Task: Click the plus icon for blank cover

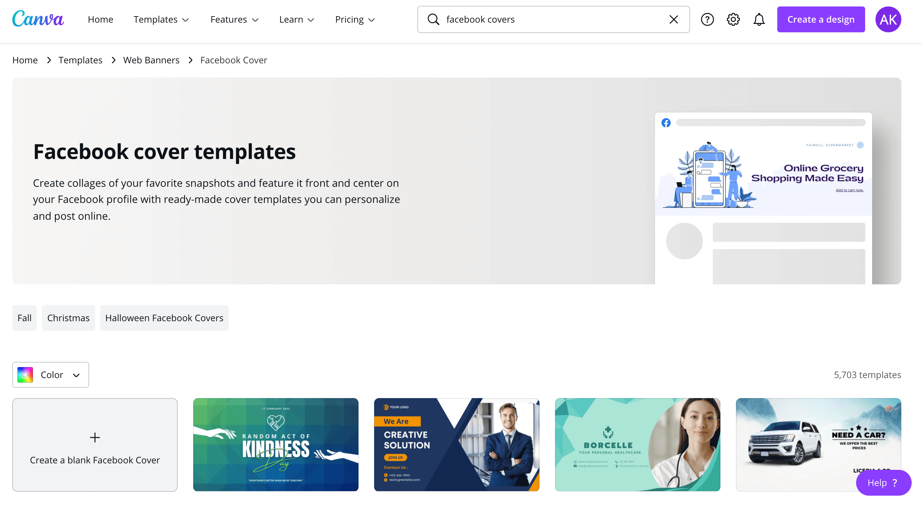Action: (94, 437)
